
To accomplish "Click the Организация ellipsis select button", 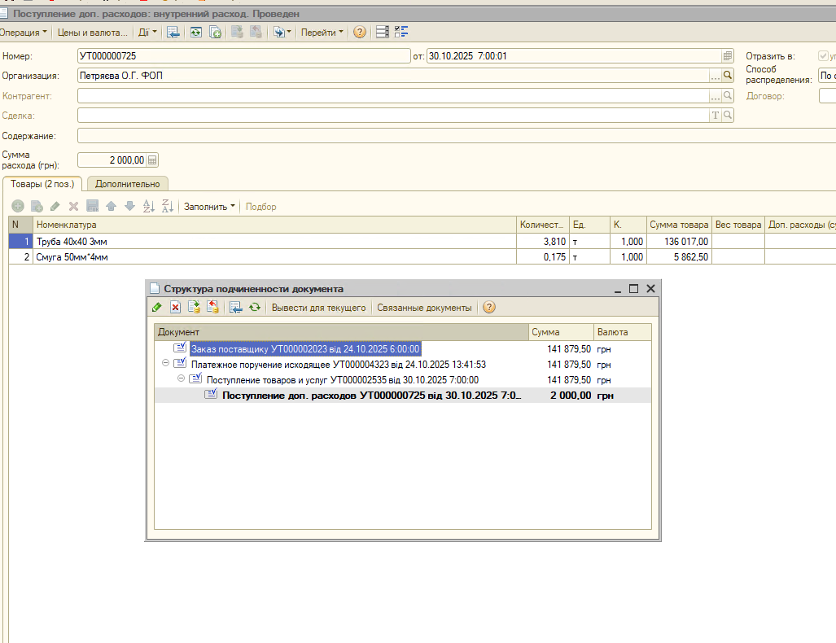I will [x=715, y=76].
